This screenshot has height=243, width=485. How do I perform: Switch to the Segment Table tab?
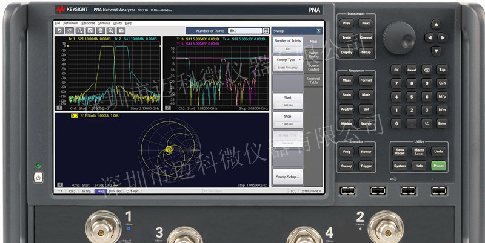tap(313, 80)
